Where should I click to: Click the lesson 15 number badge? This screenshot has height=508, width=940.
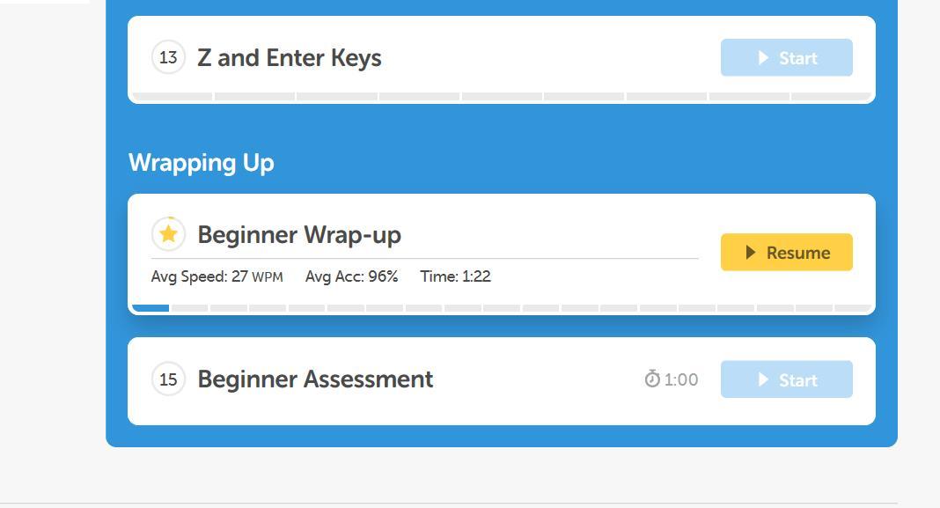click(168, 379)
